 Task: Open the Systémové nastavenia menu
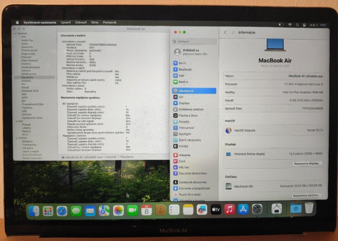click(40, 23)
